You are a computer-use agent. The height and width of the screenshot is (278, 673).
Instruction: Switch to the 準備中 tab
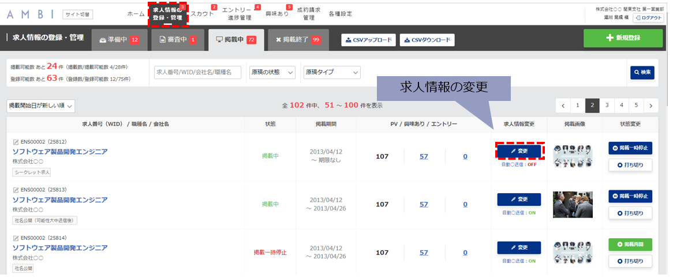(119, 39)
